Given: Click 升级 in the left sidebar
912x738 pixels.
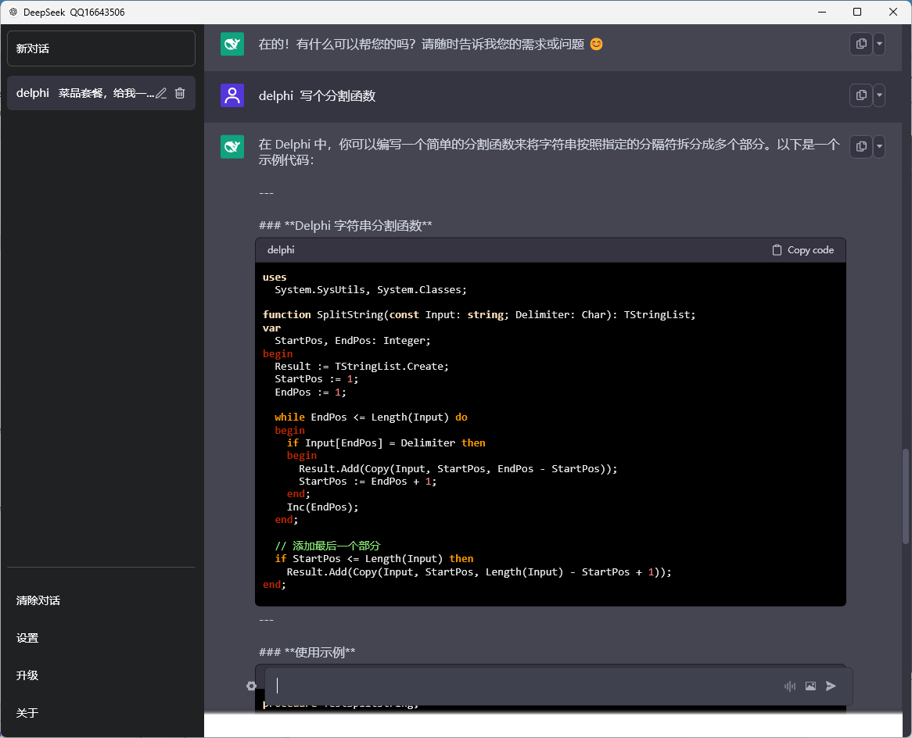Looking at the screenshot, I should 26,675.
